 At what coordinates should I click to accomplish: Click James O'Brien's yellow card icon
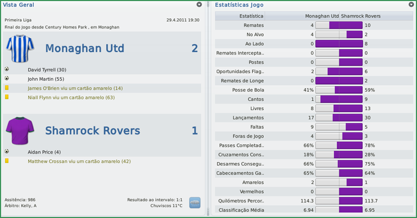point(7,88)
